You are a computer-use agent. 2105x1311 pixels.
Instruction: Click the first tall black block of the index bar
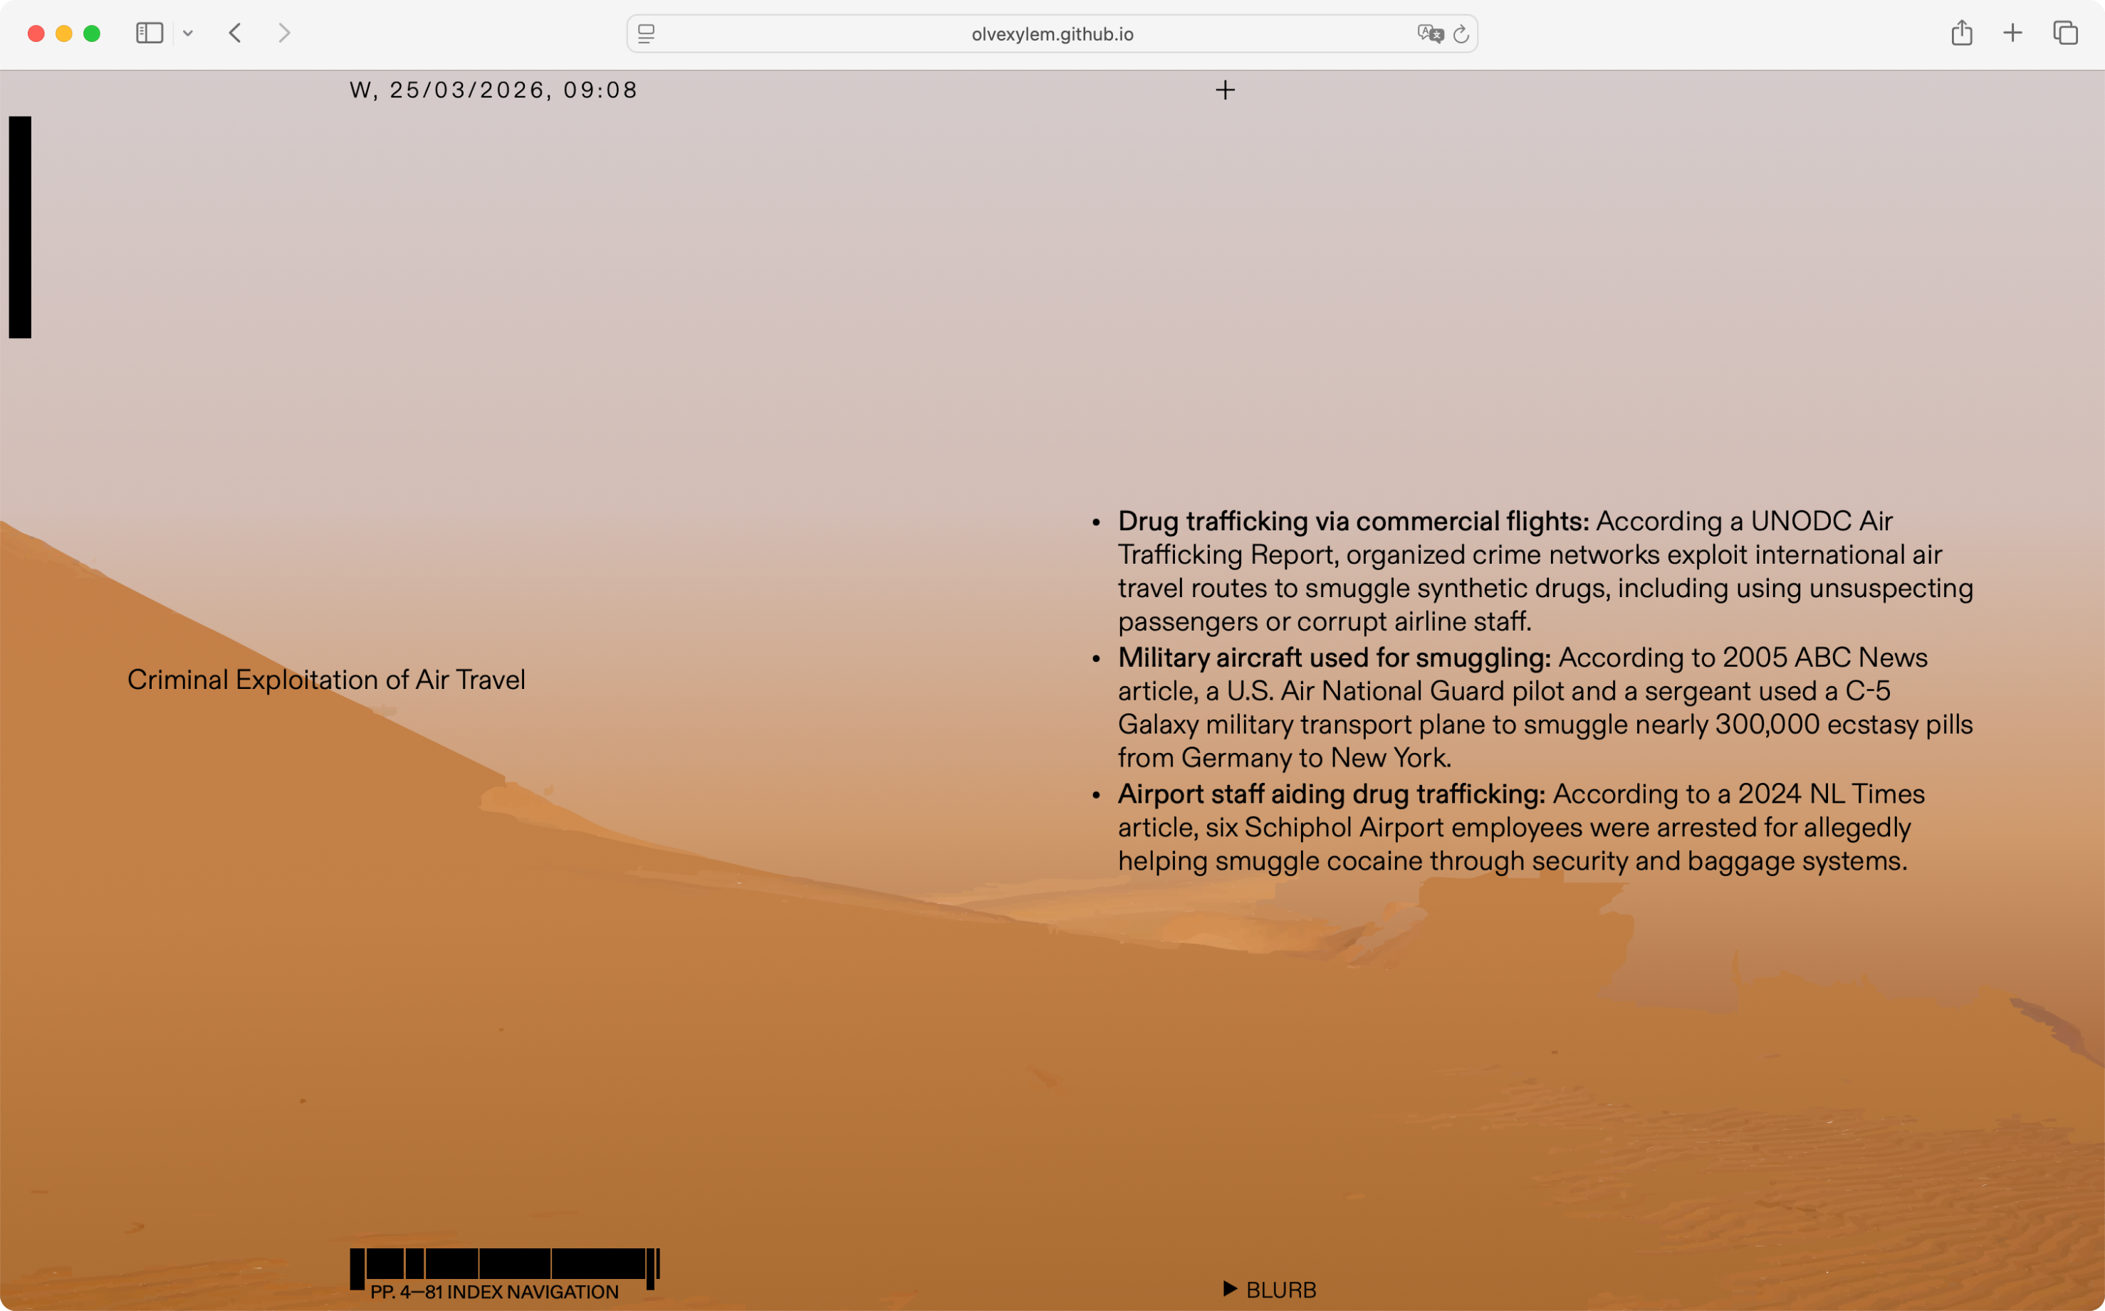click(358, 1268)
